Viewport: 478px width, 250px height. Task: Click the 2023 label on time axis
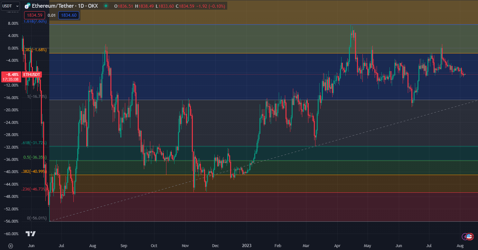click(246, 246)
